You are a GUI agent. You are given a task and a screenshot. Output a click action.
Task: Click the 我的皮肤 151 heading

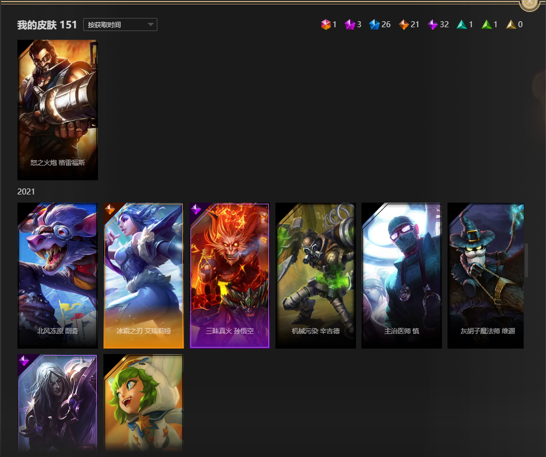click(47, 25)
